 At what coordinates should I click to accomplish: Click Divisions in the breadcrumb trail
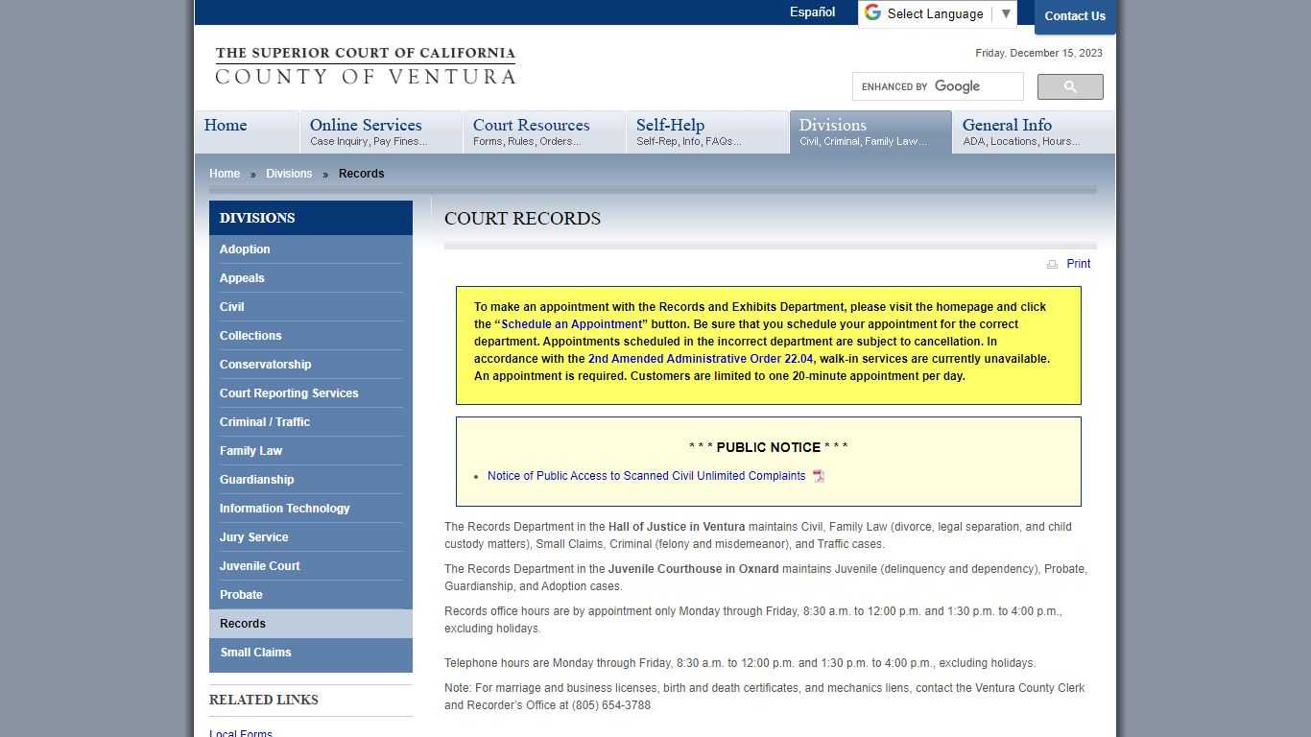(x=289, y=174)
